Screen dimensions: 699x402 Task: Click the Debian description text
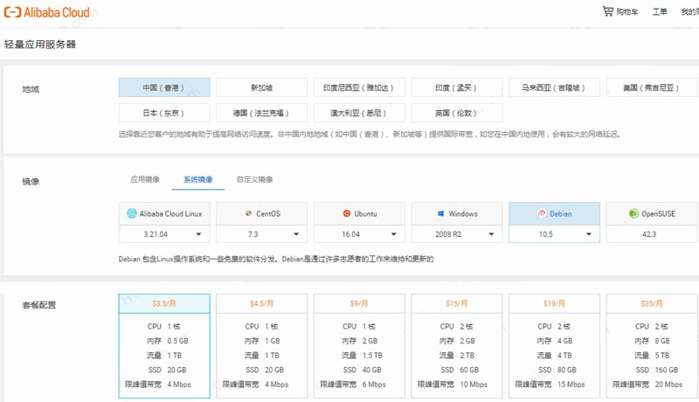click(x=276, y=259)
